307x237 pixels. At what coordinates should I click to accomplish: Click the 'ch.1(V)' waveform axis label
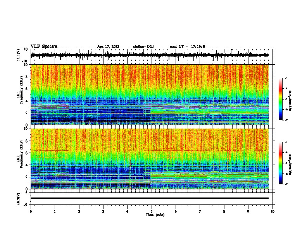point(19,55)
